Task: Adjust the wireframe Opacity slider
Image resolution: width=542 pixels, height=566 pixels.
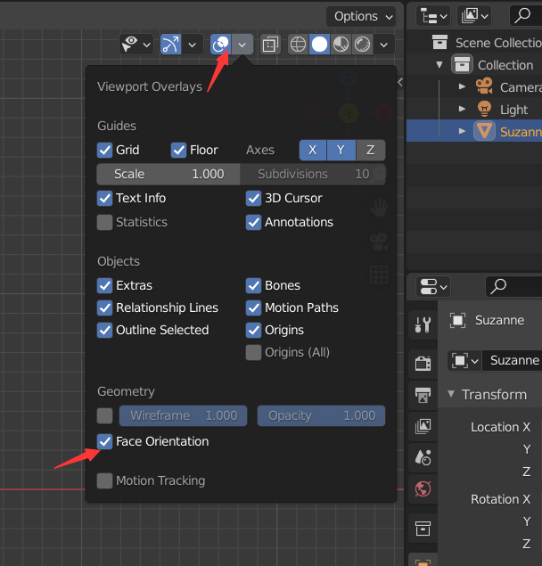Action: click(x=322, y=416)
